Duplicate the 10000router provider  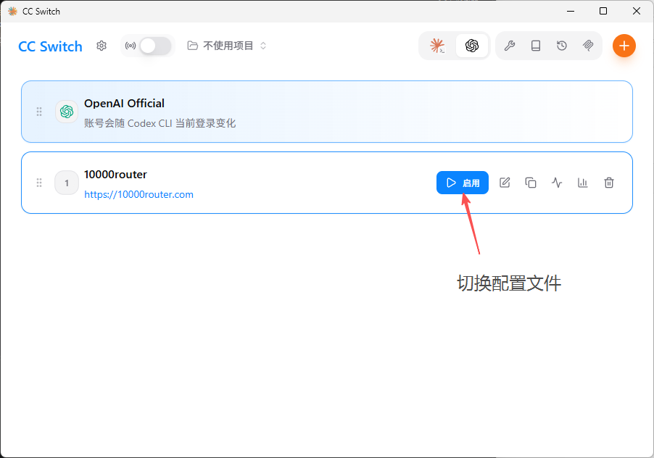[531, 183]
